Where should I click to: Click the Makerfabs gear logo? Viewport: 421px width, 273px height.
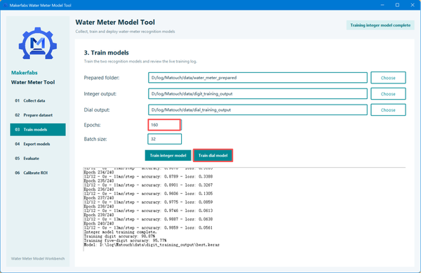pos(38,44)
